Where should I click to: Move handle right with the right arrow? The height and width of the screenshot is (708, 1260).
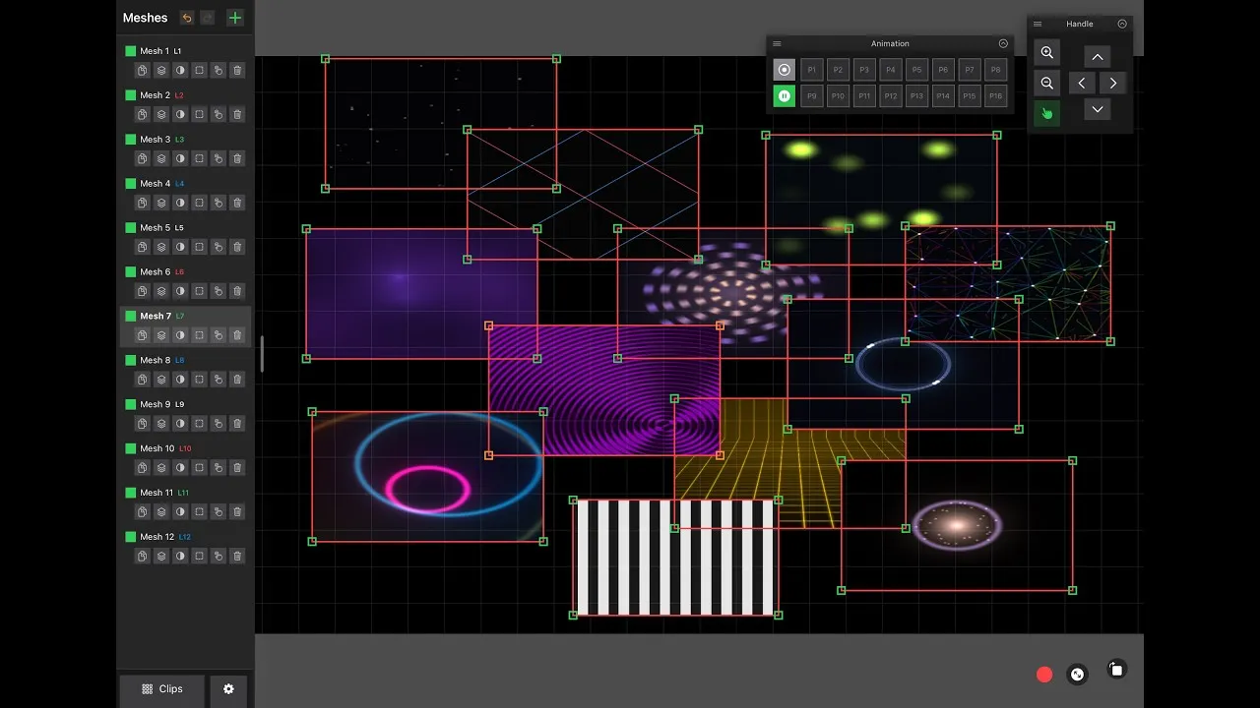pyautogui.click(x=1113, y=84)
